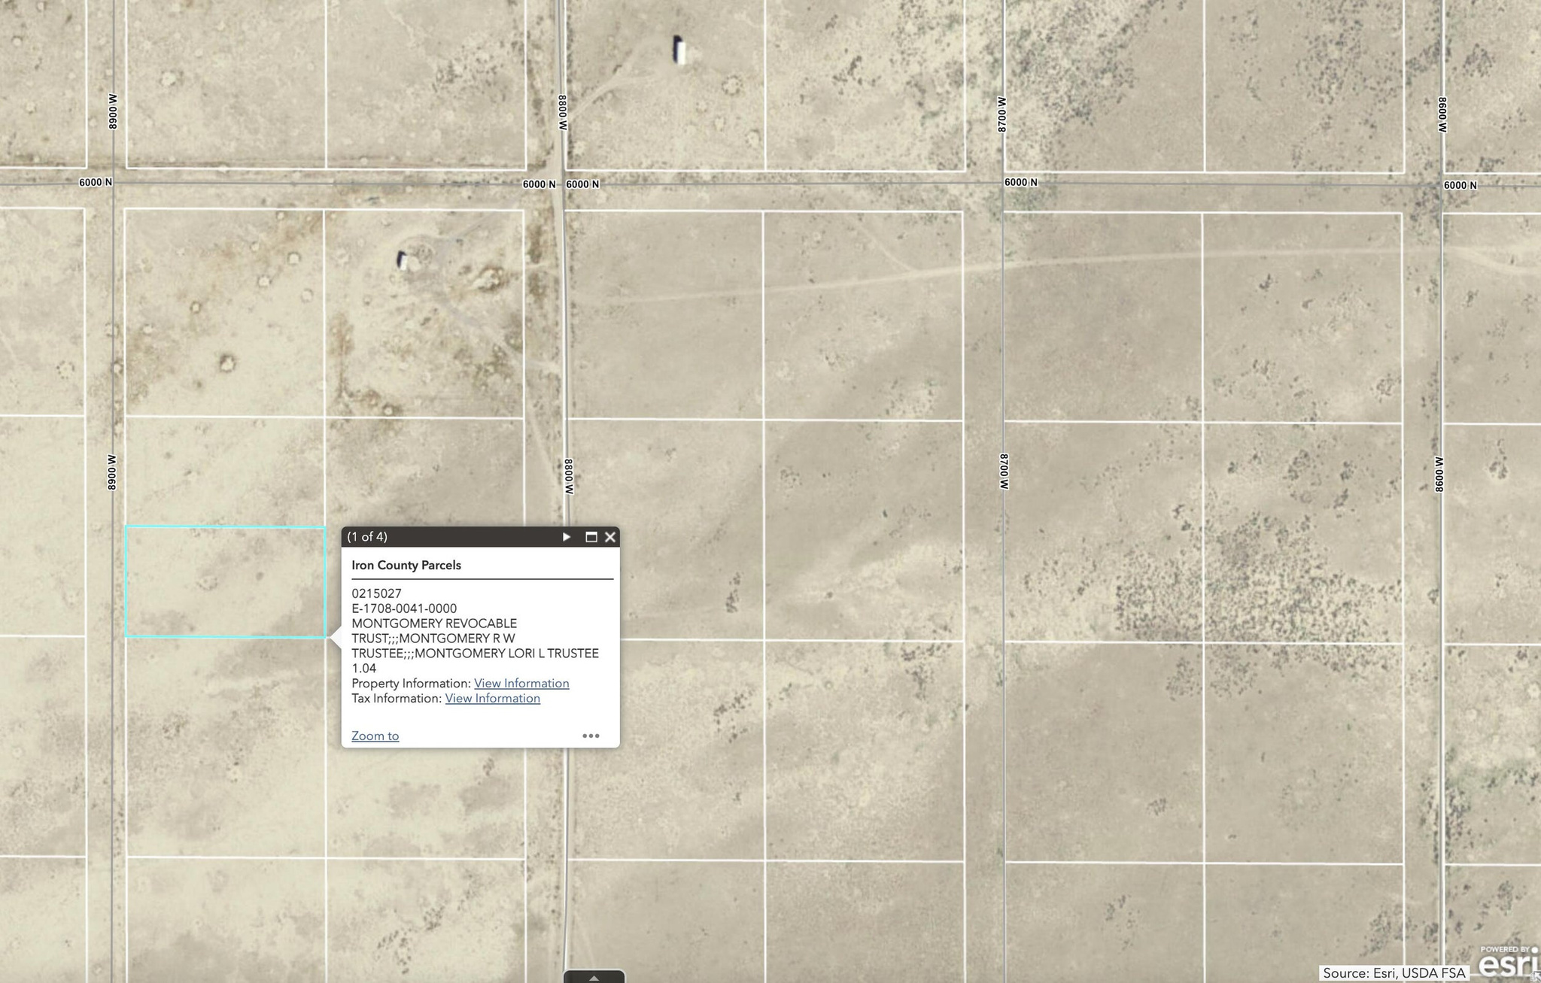The width and height of the screenshot is (1541, 983).
Task: Open Property Information View Information link
Action: pos(521,683)
